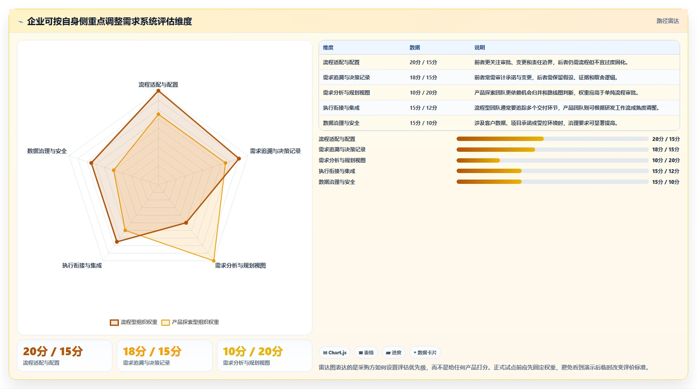Click the 流程适配与配置 radar axis label
Screen dimensions: 697x389
[x=158, y=85]
